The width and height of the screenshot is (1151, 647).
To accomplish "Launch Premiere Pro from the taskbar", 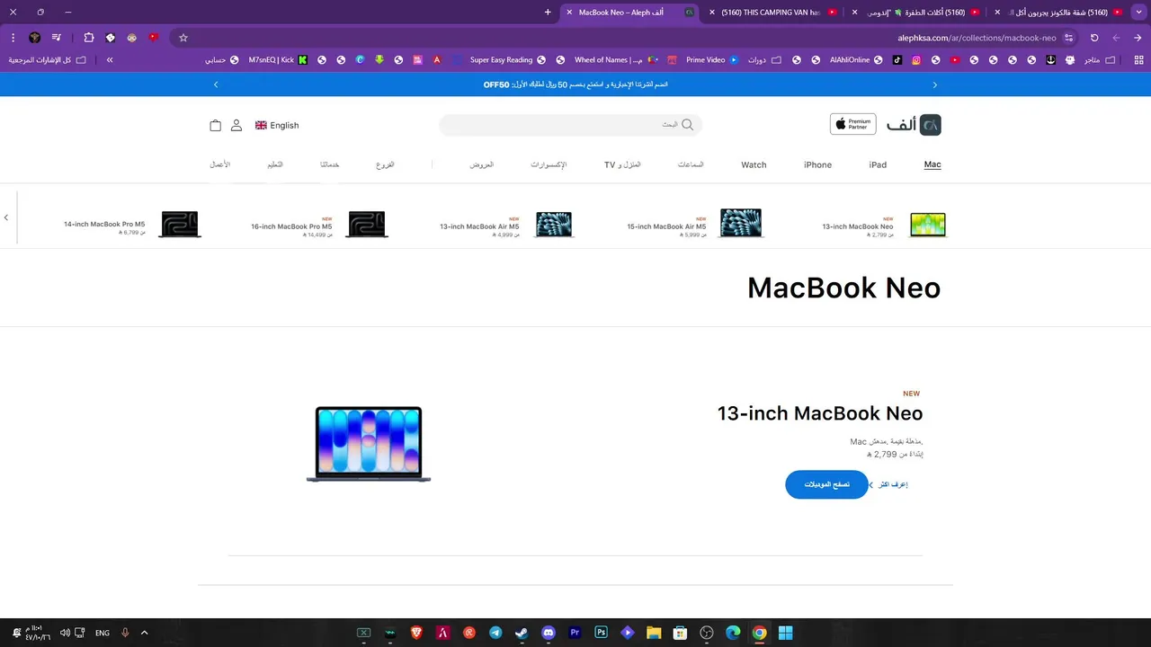I will tap(575, 633).
